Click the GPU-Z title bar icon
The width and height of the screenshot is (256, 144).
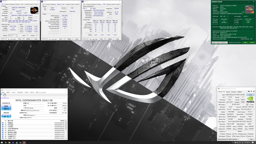(x=219, y=89)
